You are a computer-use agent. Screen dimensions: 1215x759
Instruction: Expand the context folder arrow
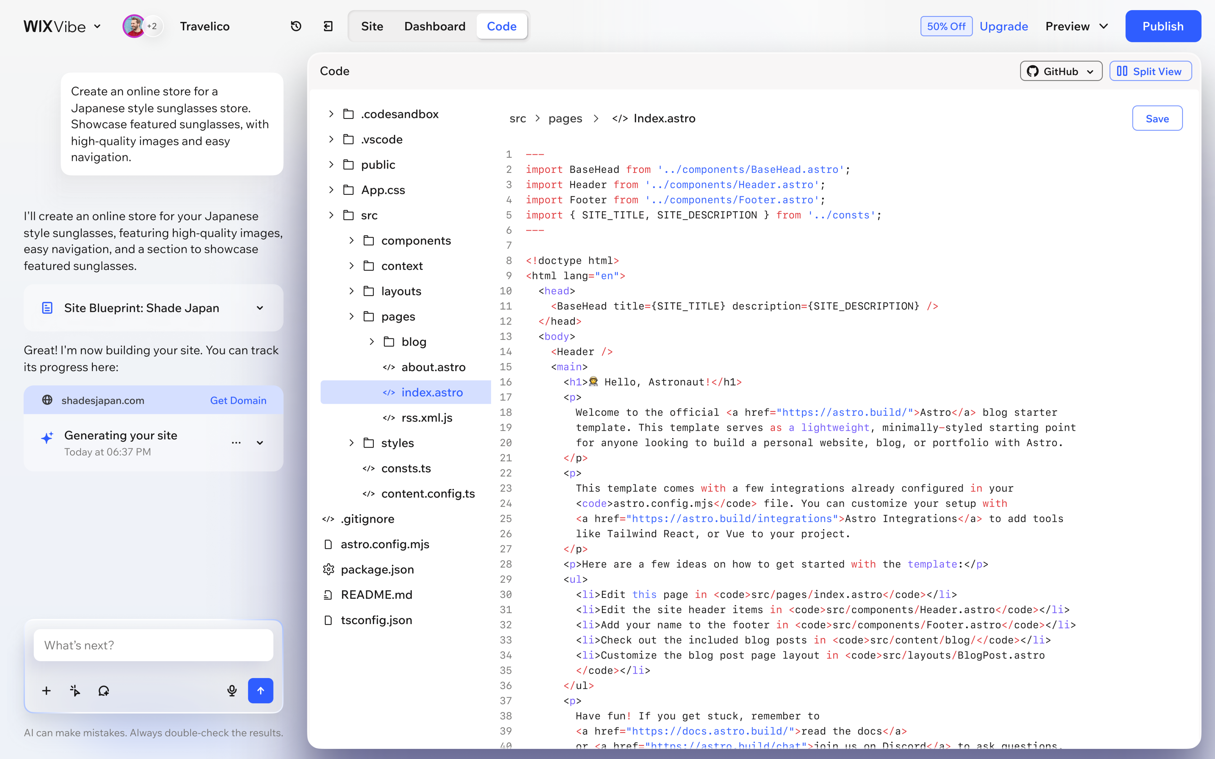(352, 266)
